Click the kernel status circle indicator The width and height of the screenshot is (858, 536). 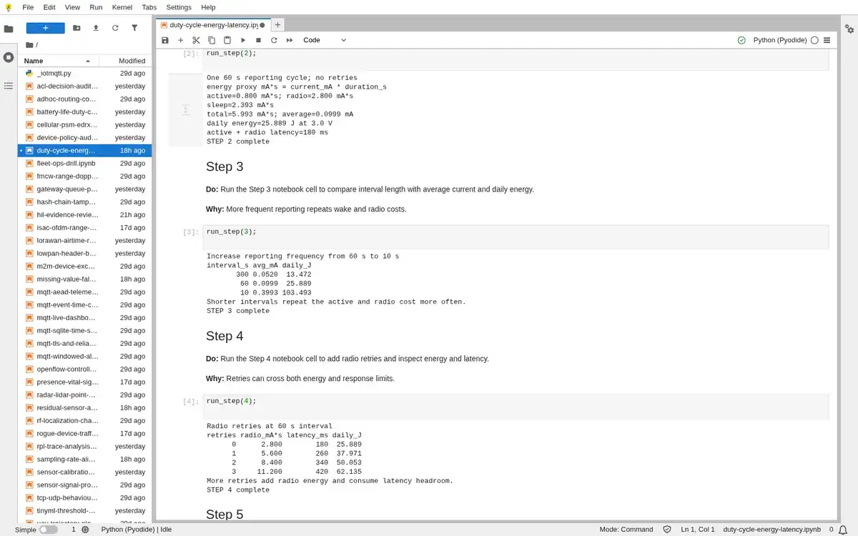coord(814,40)
